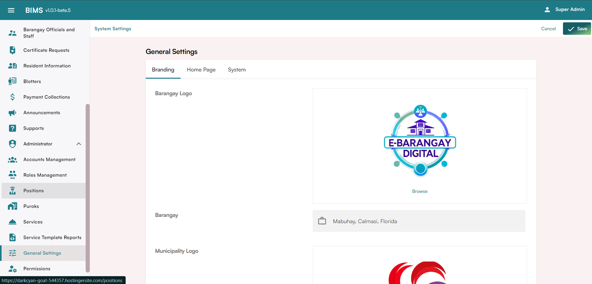Click the General Settings sliders icon
Screen dimensions: 592x284
click(13, 253)
